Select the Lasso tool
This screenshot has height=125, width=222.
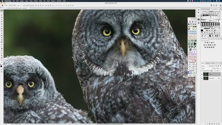pos(2,15)
